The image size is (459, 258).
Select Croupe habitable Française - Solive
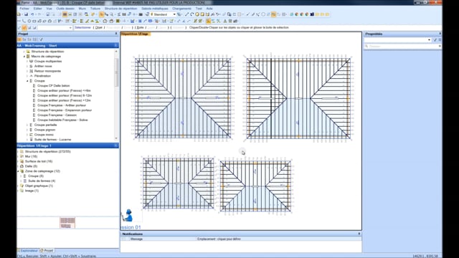62,120
